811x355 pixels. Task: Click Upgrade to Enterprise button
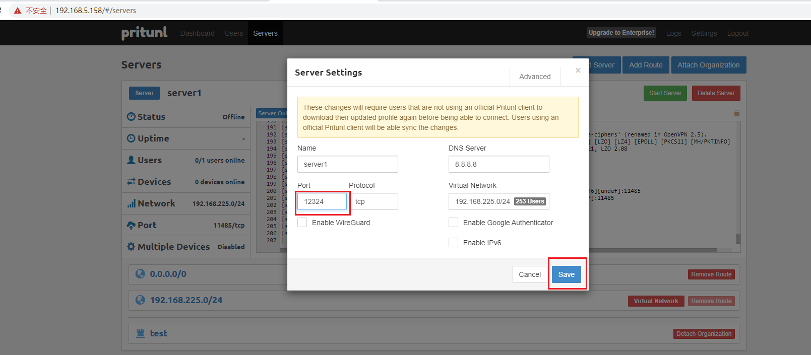(x=621, y=33)
